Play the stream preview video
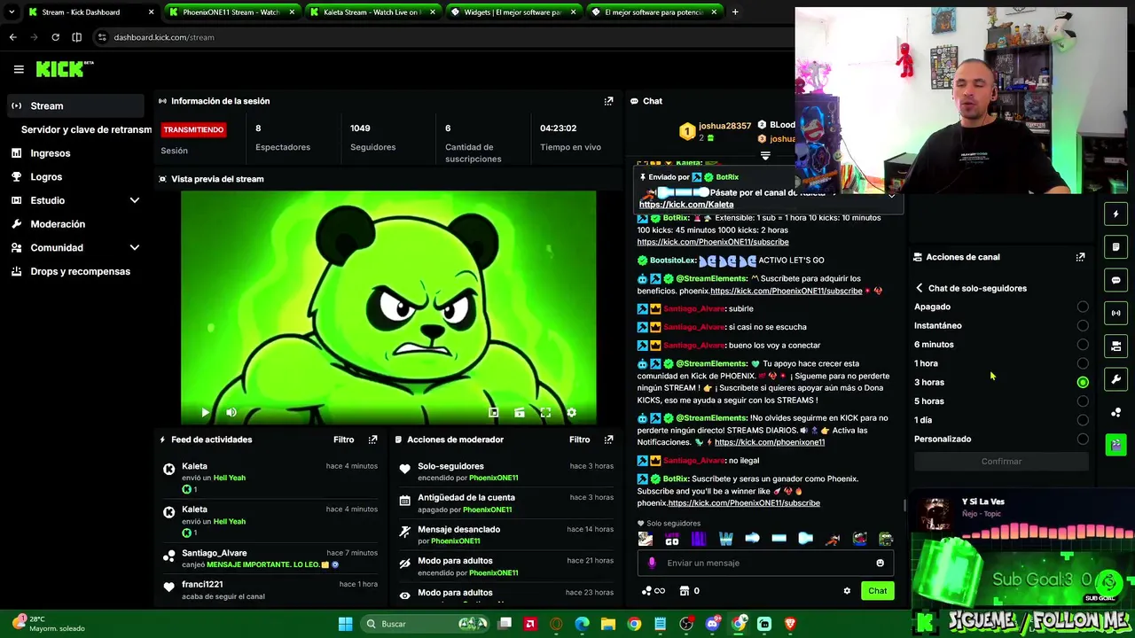Screen dimensions: 1135x638 coord(205,412)
